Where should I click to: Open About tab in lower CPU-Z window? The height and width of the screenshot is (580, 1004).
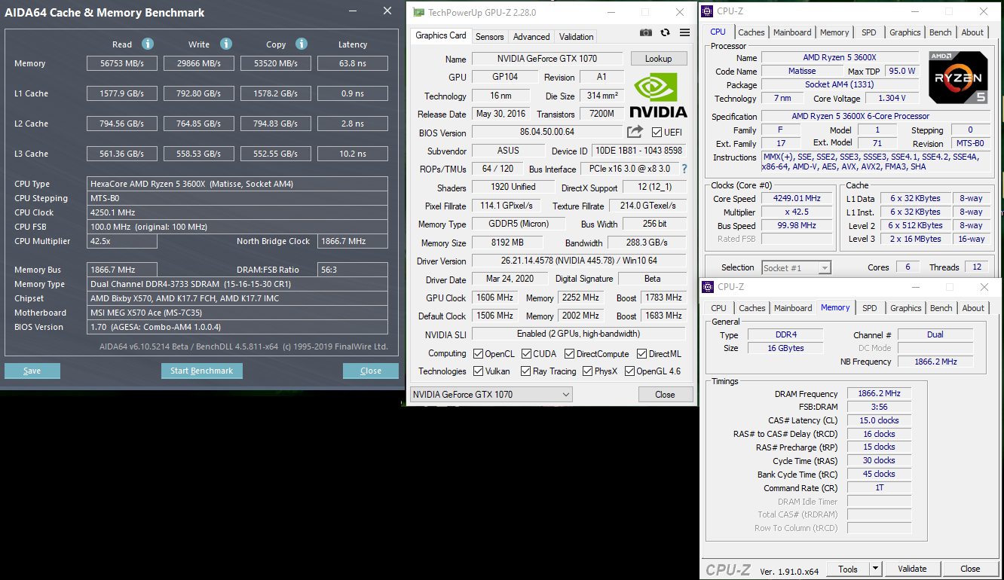click(973, 308)
